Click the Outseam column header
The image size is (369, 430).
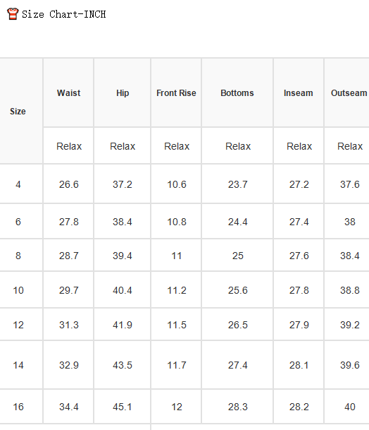349,93
